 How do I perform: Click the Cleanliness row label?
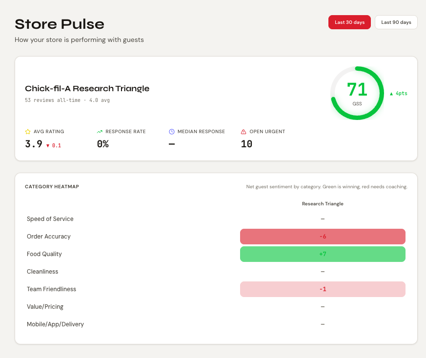pos(42,272)
